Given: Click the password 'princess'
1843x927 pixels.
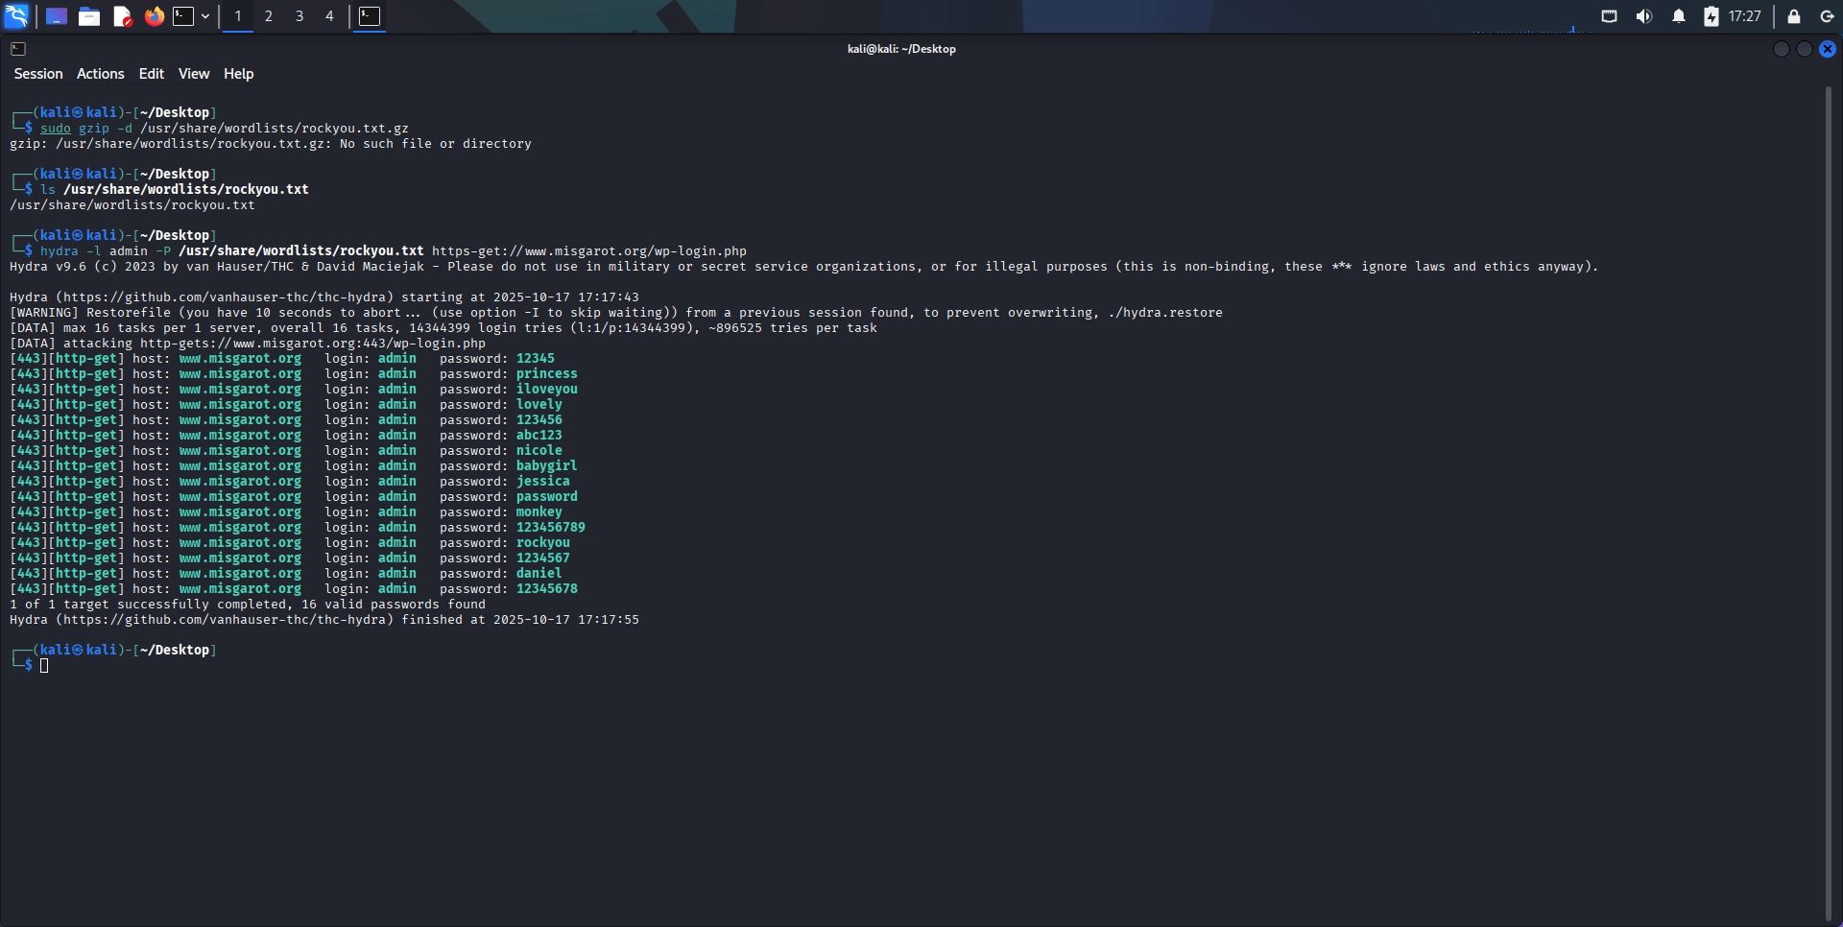Looking at the screenshot, I should click(547, 374).
